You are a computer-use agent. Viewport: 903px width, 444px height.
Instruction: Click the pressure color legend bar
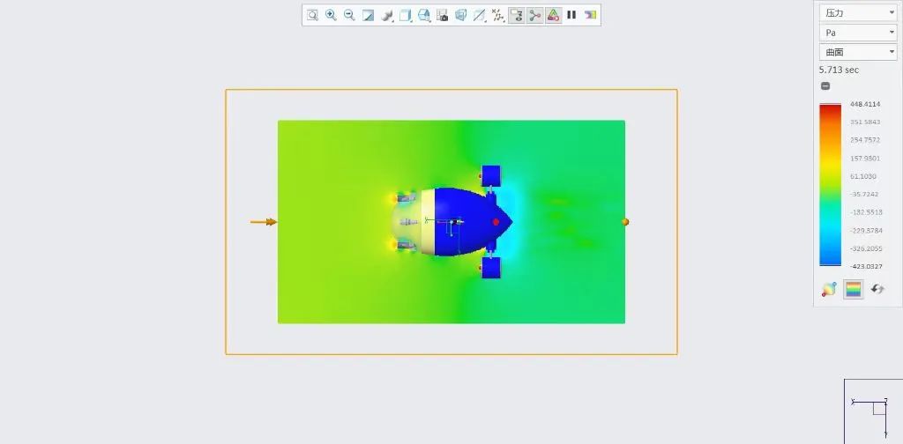tap(830, 184)
